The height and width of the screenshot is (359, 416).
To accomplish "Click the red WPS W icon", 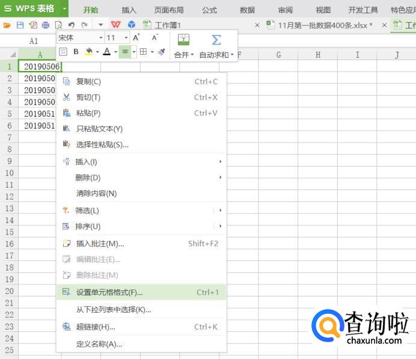I will 115,25.
